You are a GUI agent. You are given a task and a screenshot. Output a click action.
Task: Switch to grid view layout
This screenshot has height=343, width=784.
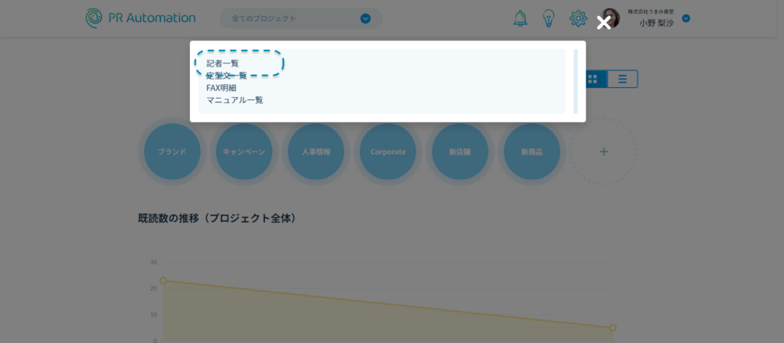[x=594, y=79]
